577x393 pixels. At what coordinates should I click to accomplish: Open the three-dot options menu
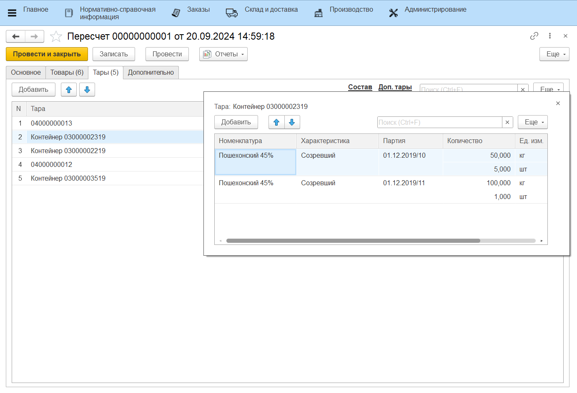point(550,36)
